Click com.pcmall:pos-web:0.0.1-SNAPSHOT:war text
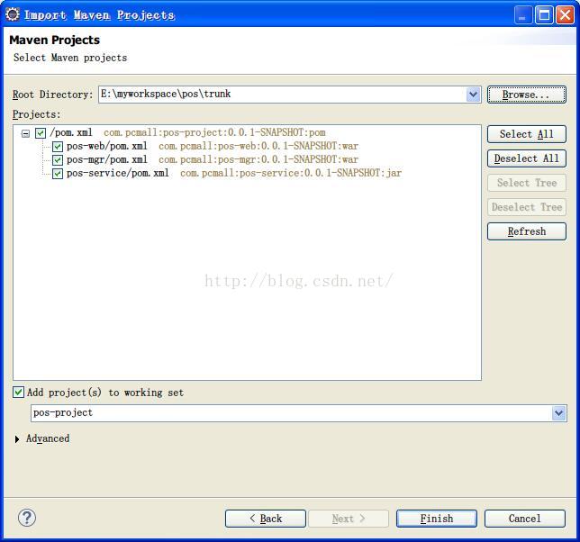 [258, 146]
